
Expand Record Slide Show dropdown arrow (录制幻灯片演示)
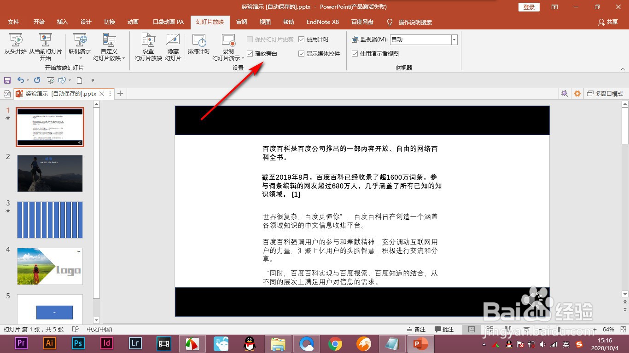click(242, 58)
